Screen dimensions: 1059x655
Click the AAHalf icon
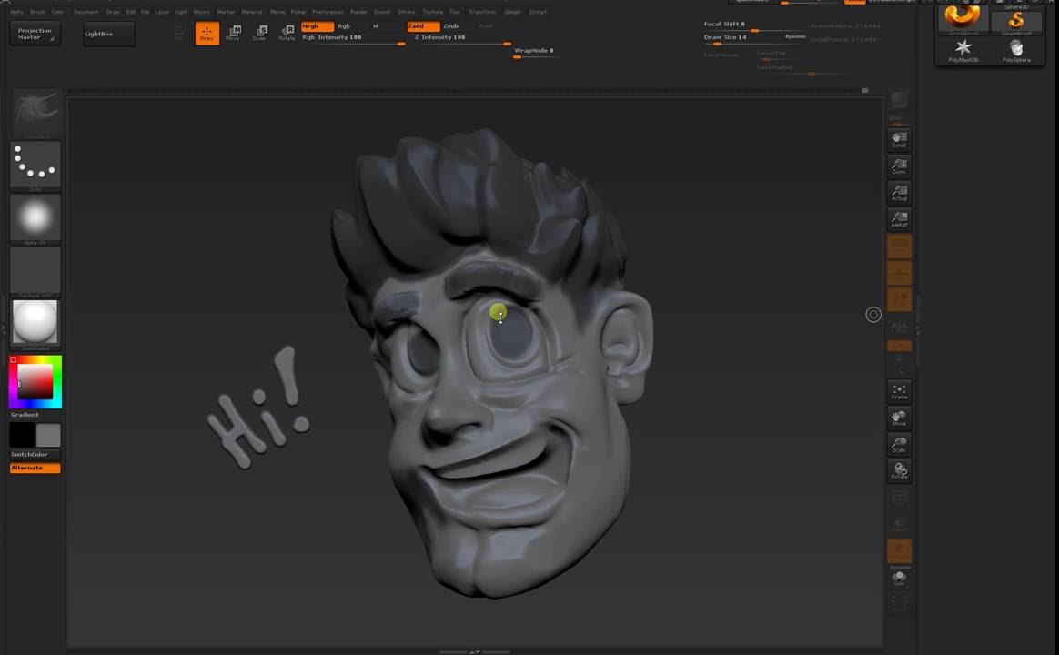click(899, 219)
